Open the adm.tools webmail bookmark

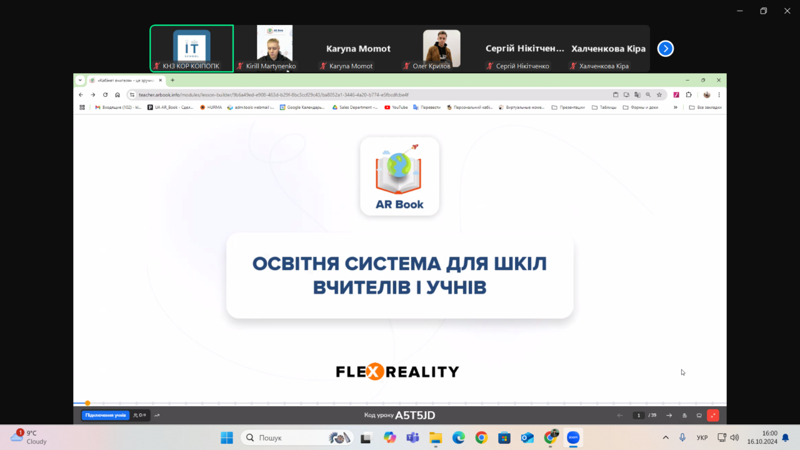[251, 107]
